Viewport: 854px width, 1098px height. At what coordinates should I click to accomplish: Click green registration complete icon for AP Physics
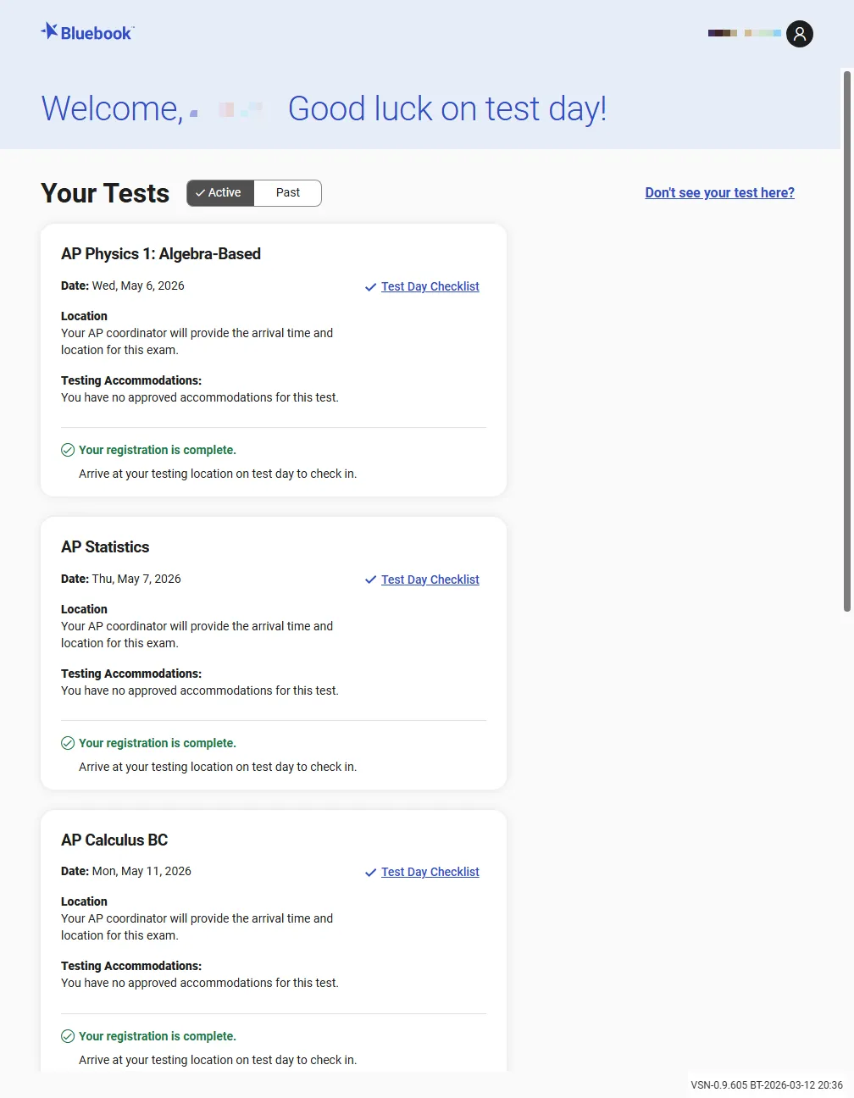(68, 450)
